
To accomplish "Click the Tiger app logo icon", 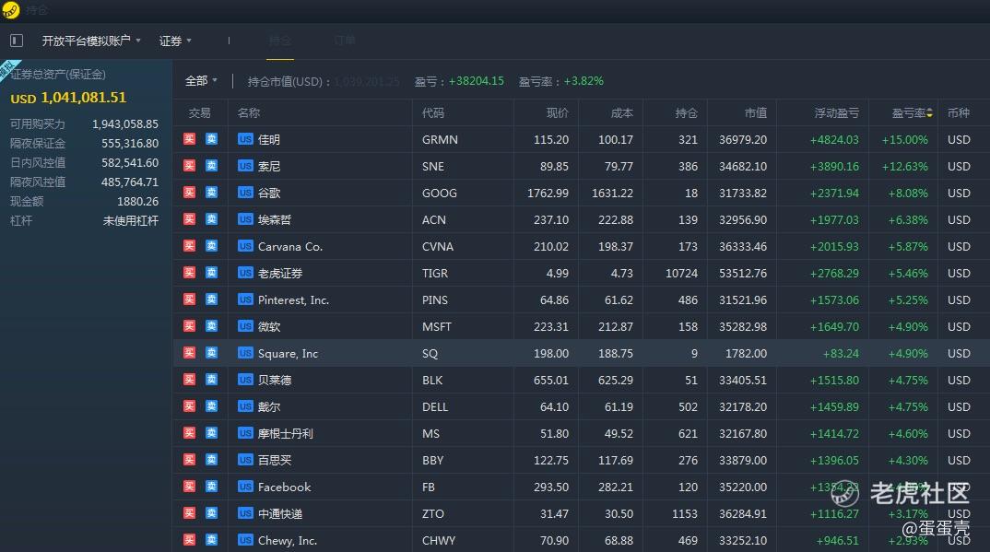I will tap(11, 10).
